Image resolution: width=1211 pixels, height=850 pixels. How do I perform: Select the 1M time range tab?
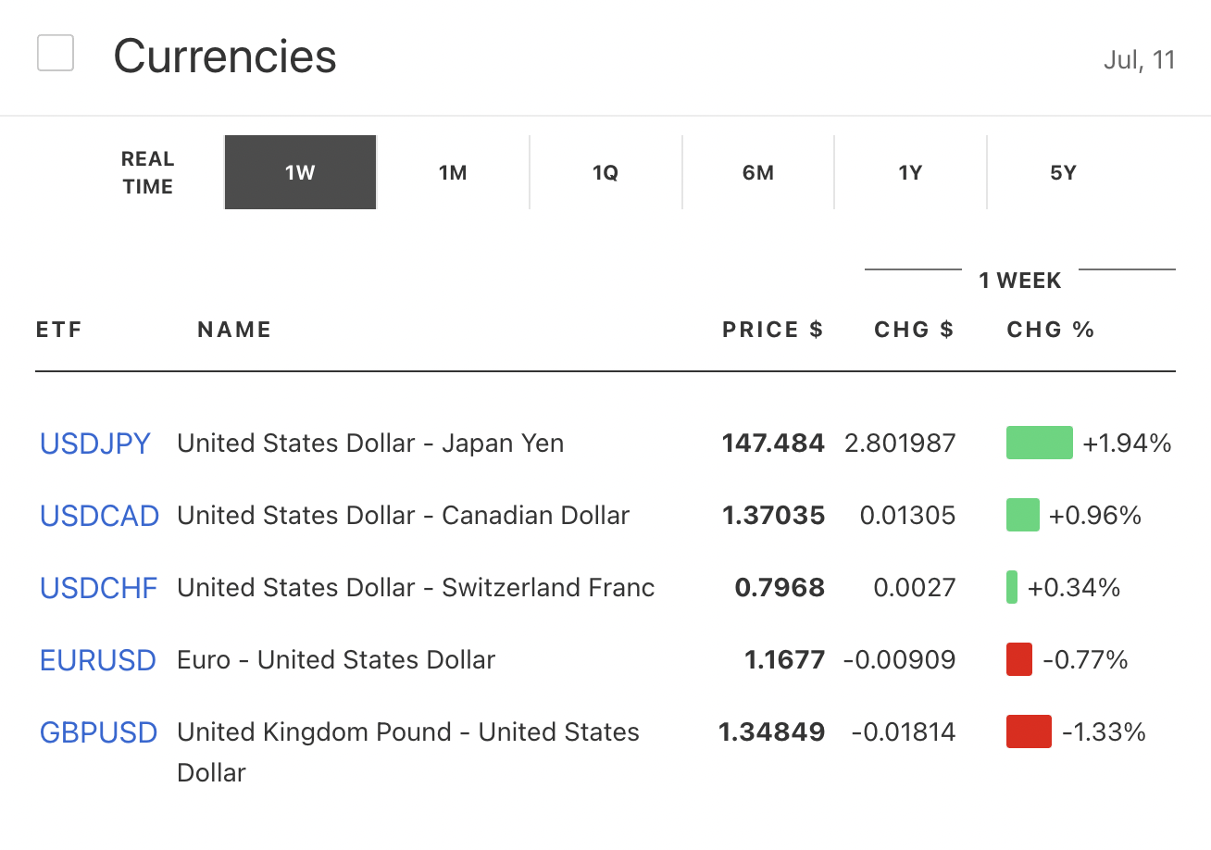tap(453, 172)
